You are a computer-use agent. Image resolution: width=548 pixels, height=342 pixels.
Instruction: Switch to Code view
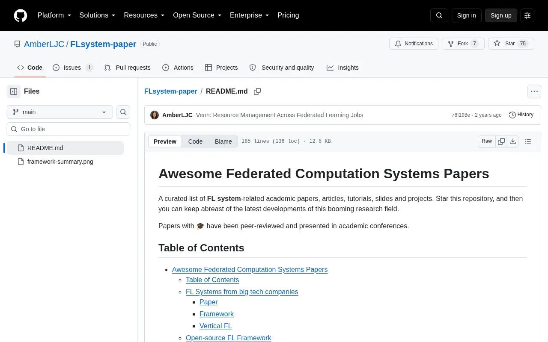coord(195,142)
